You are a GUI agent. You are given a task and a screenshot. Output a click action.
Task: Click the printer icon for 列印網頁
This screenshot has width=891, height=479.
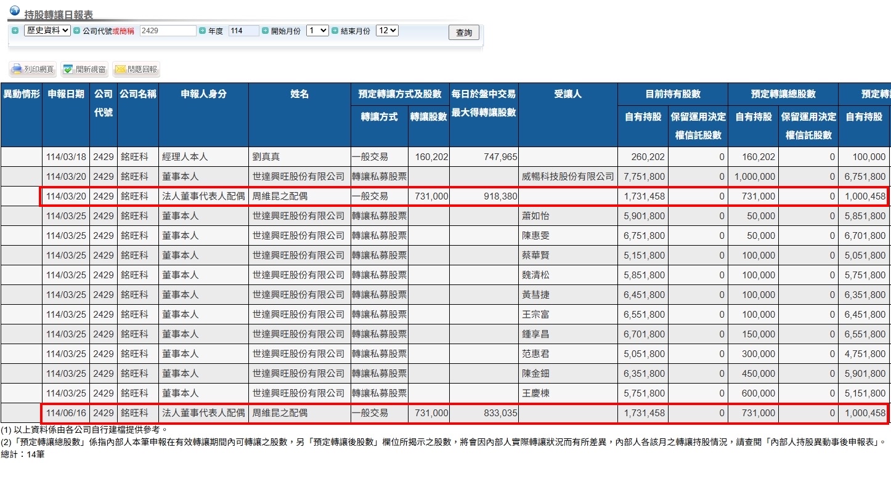pyautogui.click(x=17, y=70)
